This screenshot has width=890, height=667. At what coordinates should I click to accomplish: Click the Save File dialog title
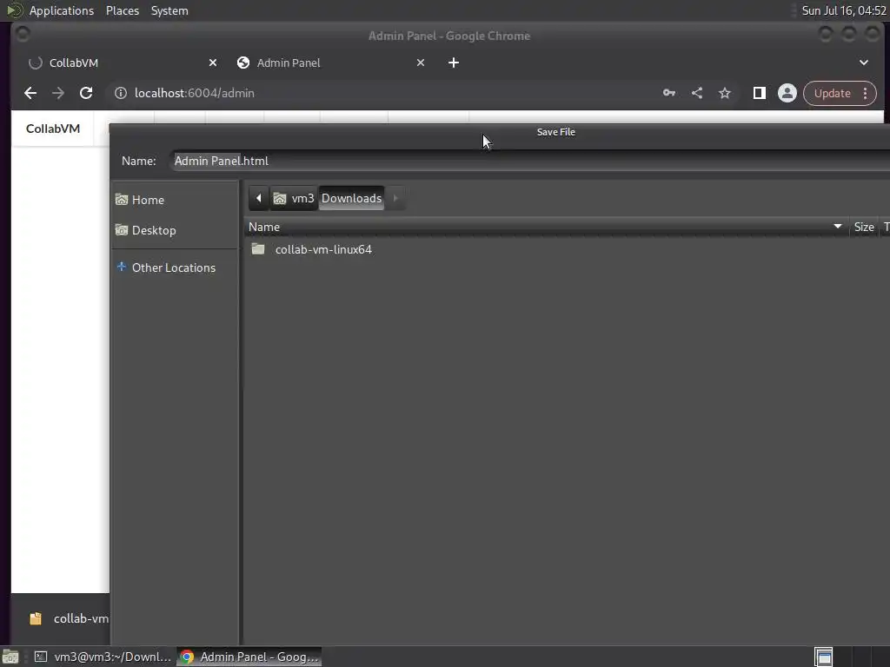(x=555, y=132)
